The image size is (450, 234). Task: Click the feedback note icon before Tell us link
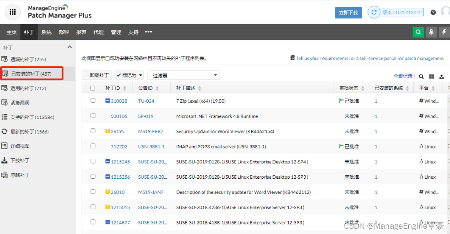pos(292,58)
